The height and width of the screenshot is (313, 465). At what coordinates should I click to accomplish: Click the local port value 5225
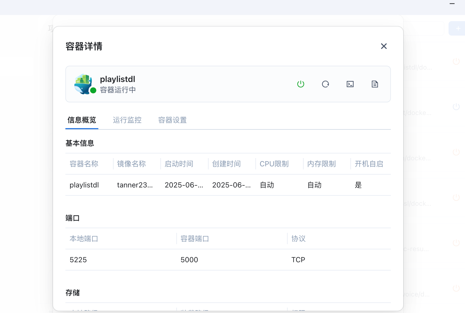(x=78, y=260)
